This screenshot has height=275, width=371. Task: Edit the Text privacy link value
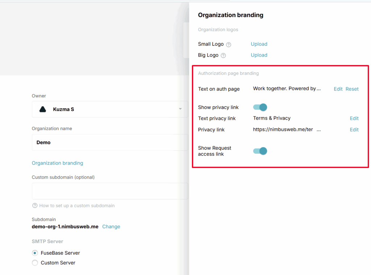coord(354,118)
